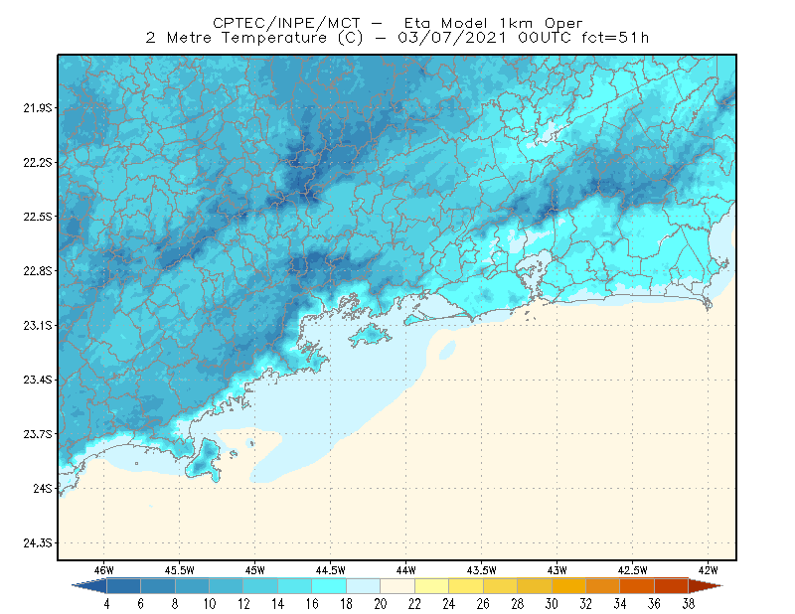Click the dark red right colorbar arrow
This screenshot has width=795, height=614.
click(x=706, y=586)
